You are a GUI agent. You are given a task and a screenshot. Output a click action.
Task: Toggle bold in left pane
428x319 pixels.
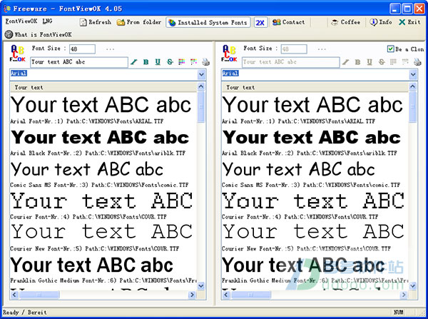click(146, 62)
